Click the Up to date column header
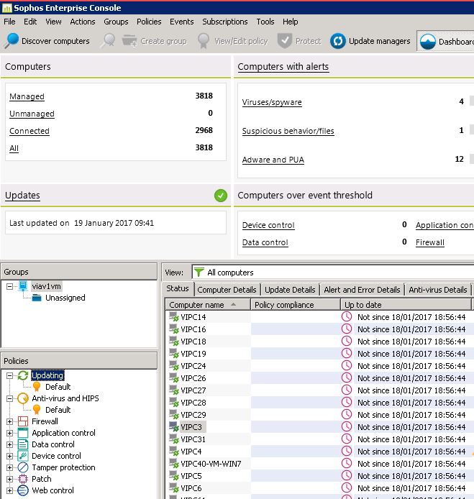The height and width of the screenshot is (499, 474). [x=406, y=305]
